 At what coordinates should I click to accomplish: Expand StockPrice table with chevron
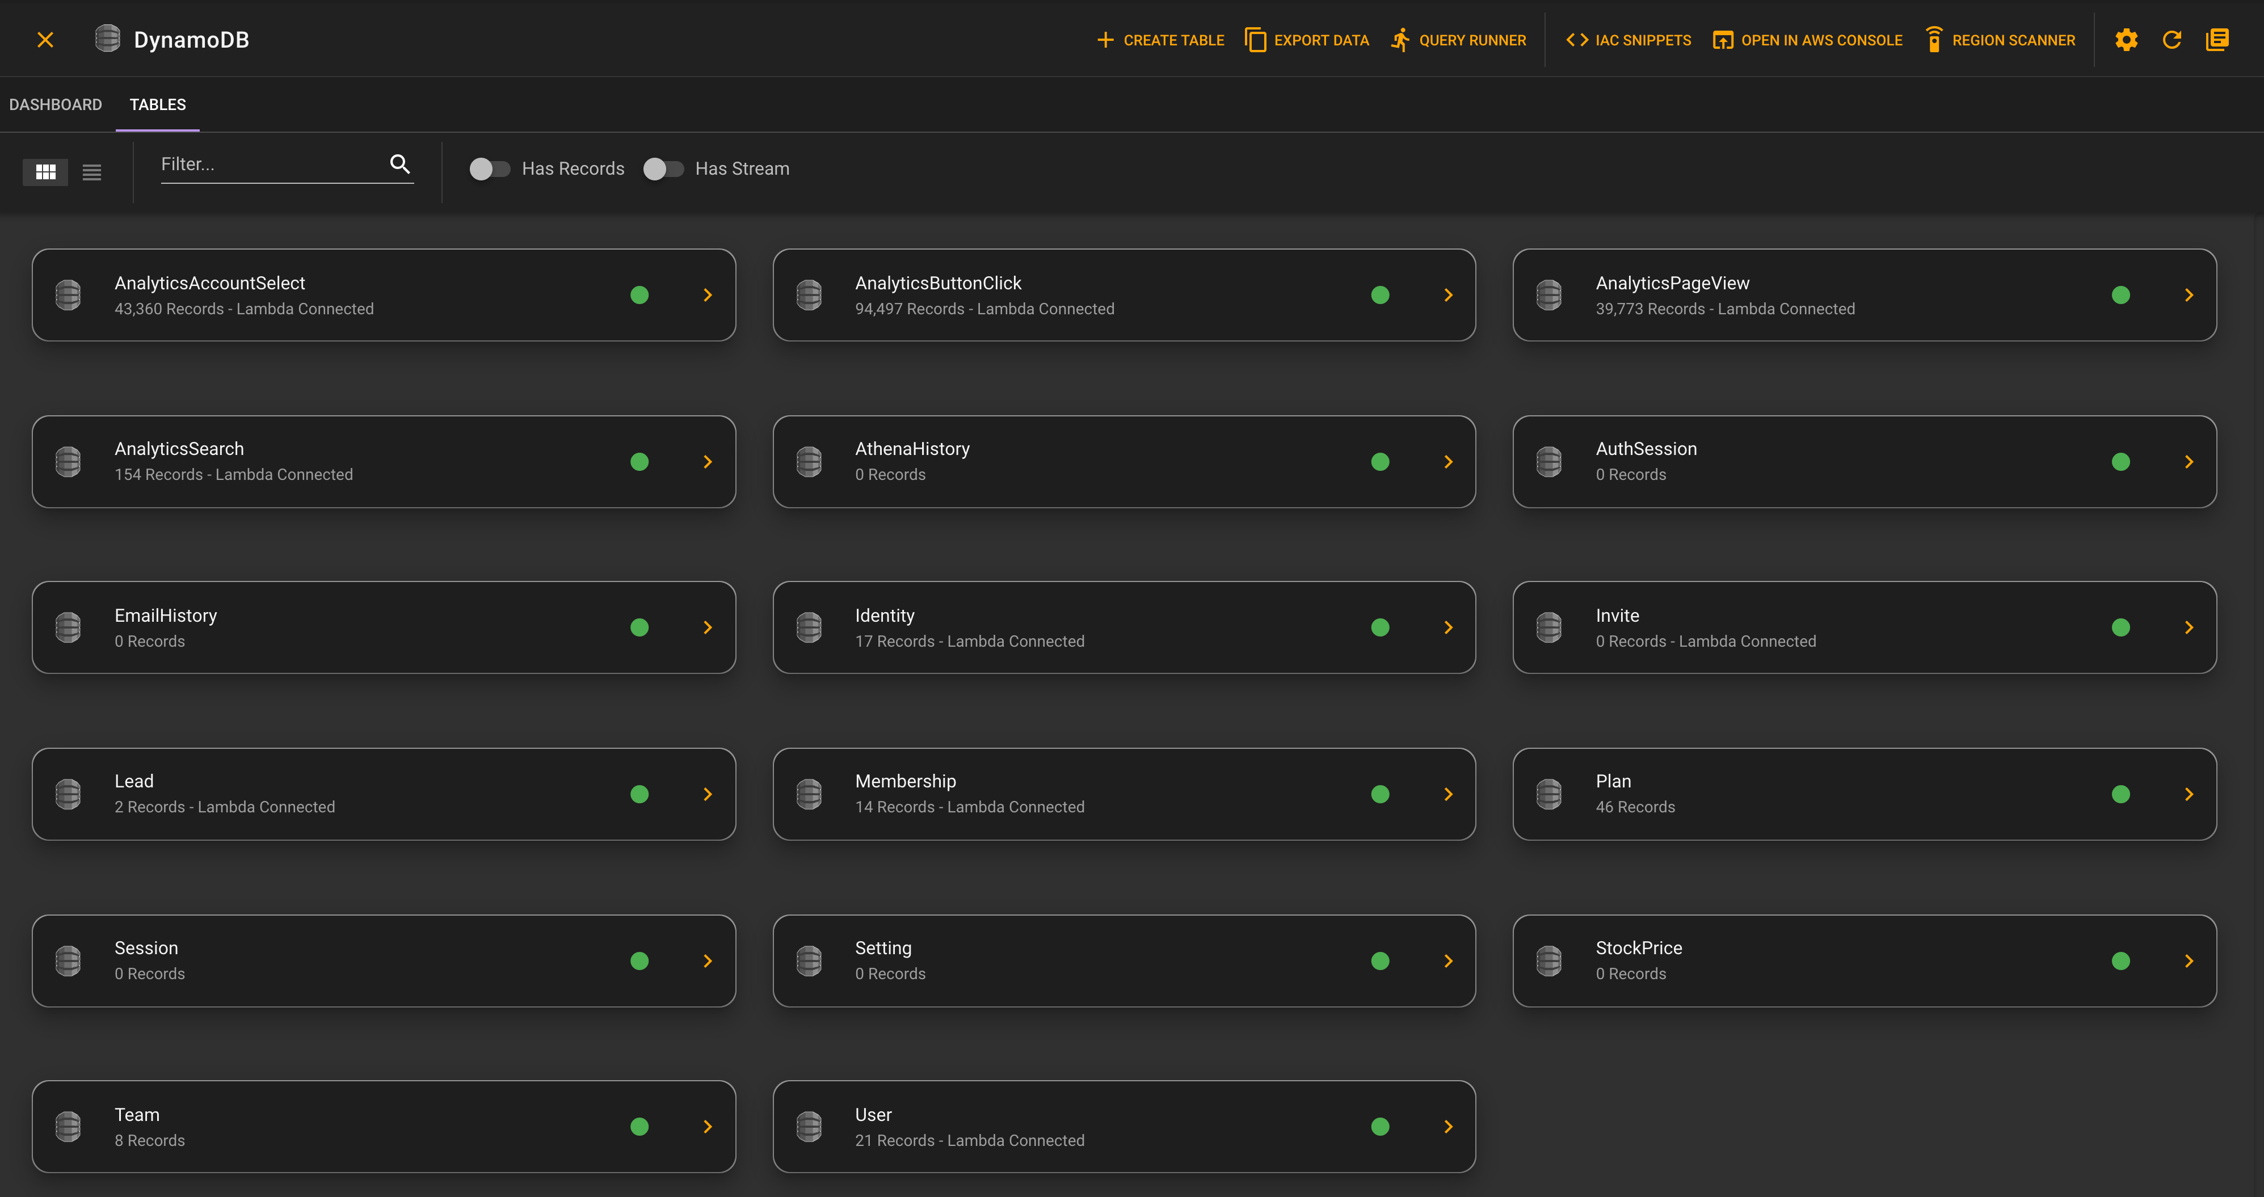[2189, 960]
